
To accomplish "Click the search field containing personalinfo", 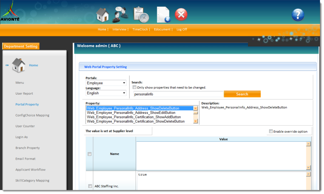I will coord(178,94).
